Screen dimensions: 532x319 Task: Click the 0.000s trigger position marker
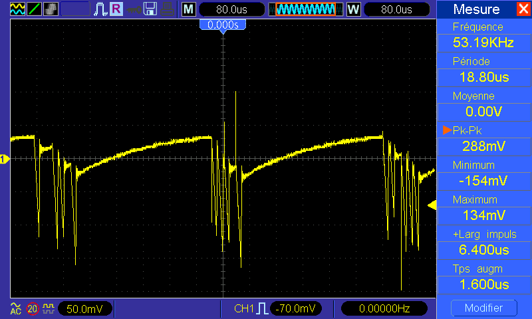(x=223, y=25)
